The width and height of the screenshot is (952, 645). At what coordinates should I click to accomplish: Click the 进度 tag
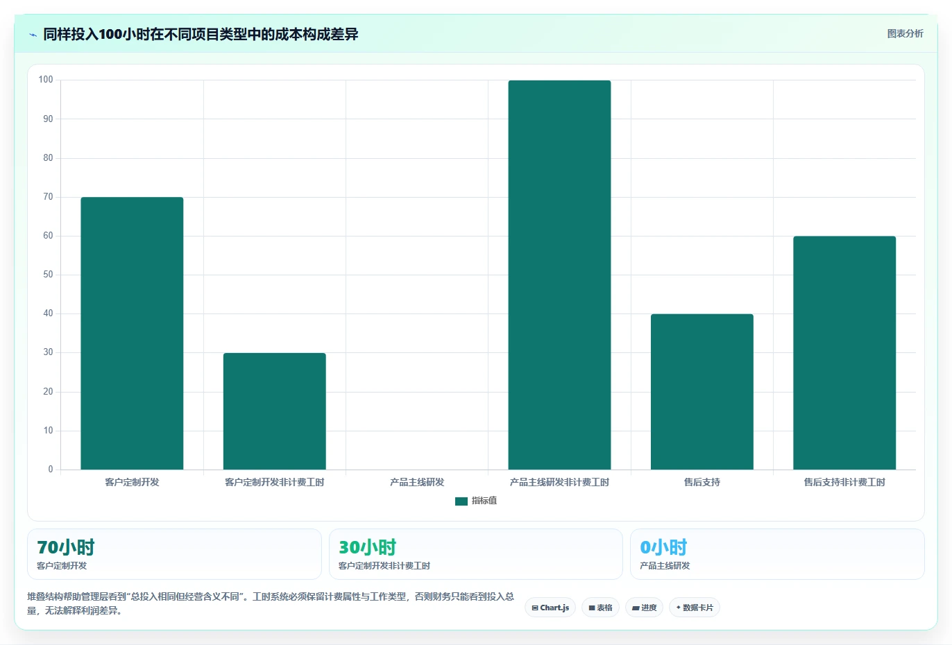644,608
